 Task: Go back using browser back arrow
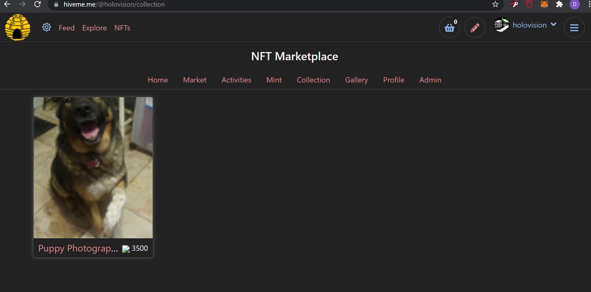[7, 4]
